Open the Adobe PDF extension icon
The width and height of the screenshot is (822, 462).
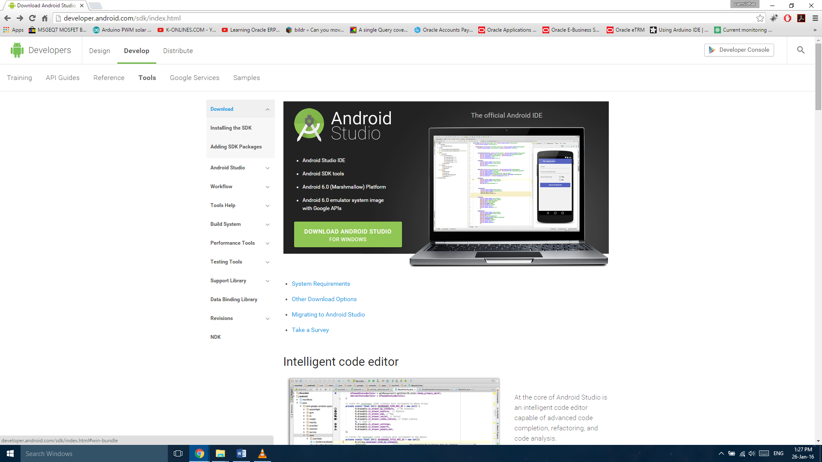[801, 18]
